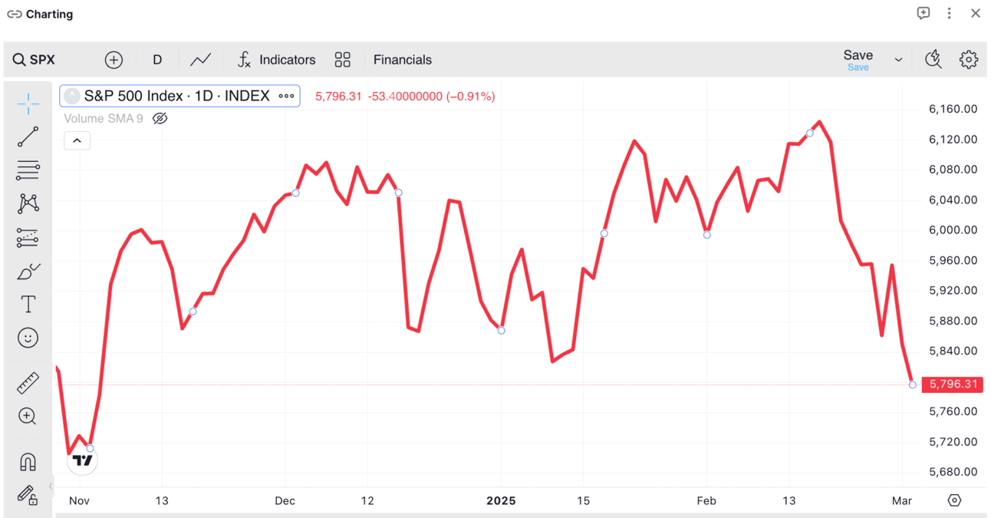Open the forecasting and measurement tools
Screen dimensions: 991x518
point(28,238)
